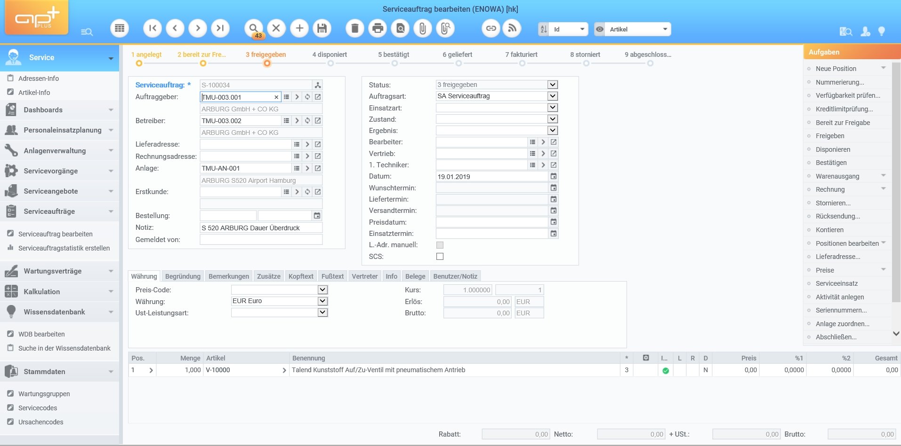Screen dimensions: 901x446
Task: Click position 1 row expand arrow
Action: click(151, 370)
